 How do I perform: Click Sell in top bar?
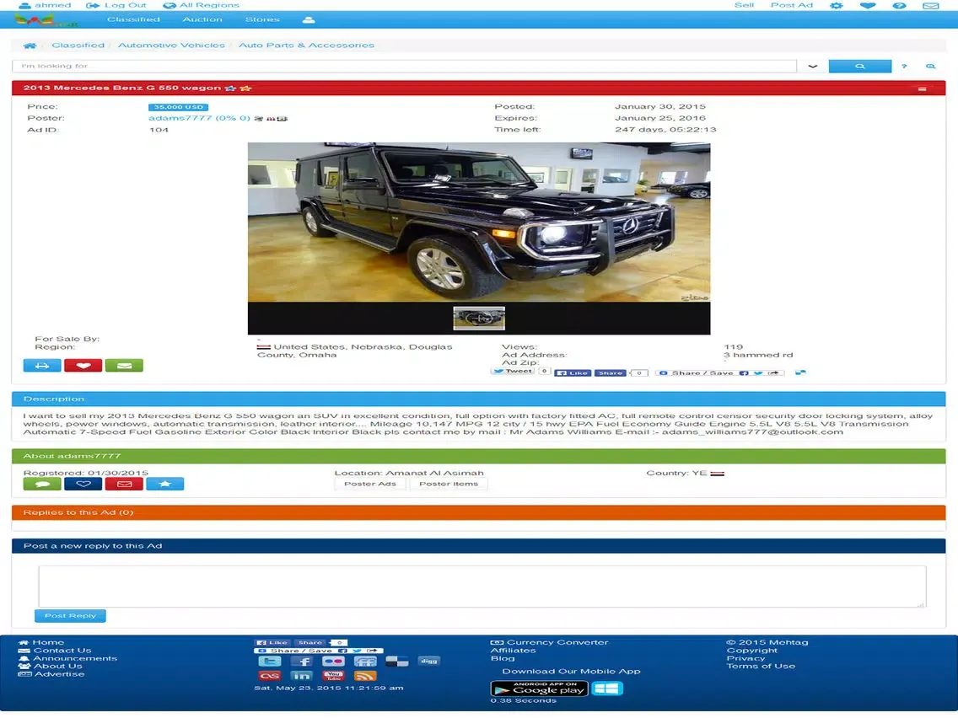point(744,5)
